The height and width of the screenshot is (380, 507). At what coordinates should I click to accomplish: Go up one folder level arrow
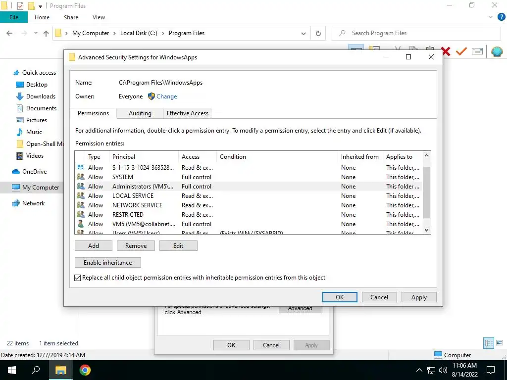(46, 33)
